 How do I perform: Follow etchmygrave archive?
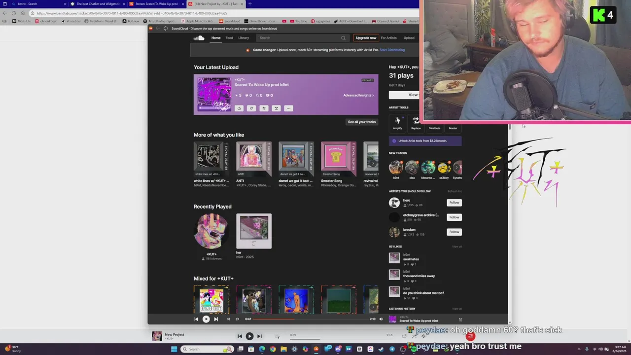click(454, 217)
